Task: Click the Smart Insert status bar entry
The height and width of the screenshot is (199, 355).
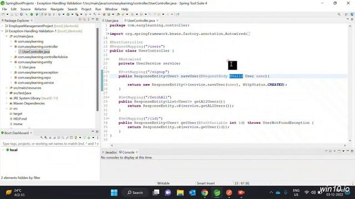Action: click(206, 183)
